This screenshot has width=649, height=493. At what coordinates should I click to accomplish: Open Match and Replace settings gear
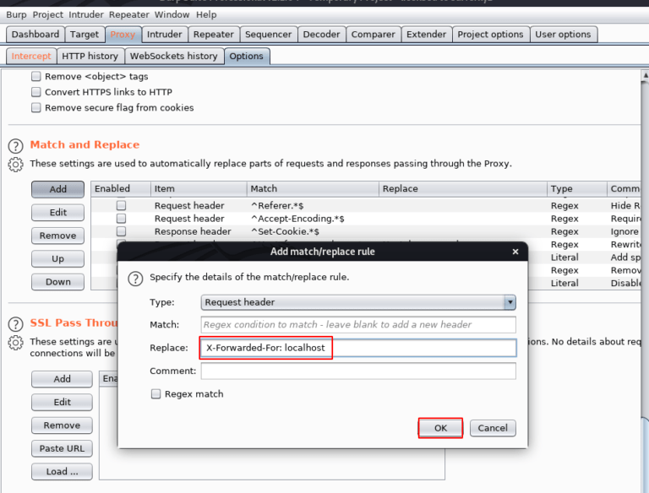[x=15, y=164]
